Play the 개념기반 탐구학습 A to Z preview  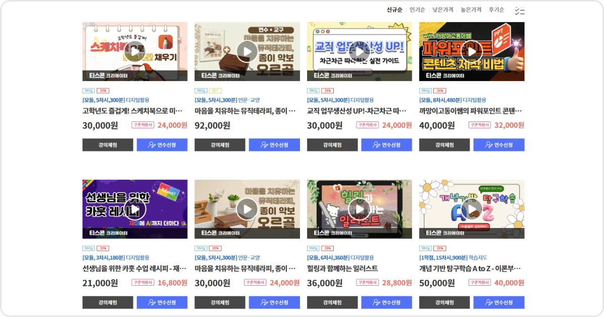click(x=472, y=209)
